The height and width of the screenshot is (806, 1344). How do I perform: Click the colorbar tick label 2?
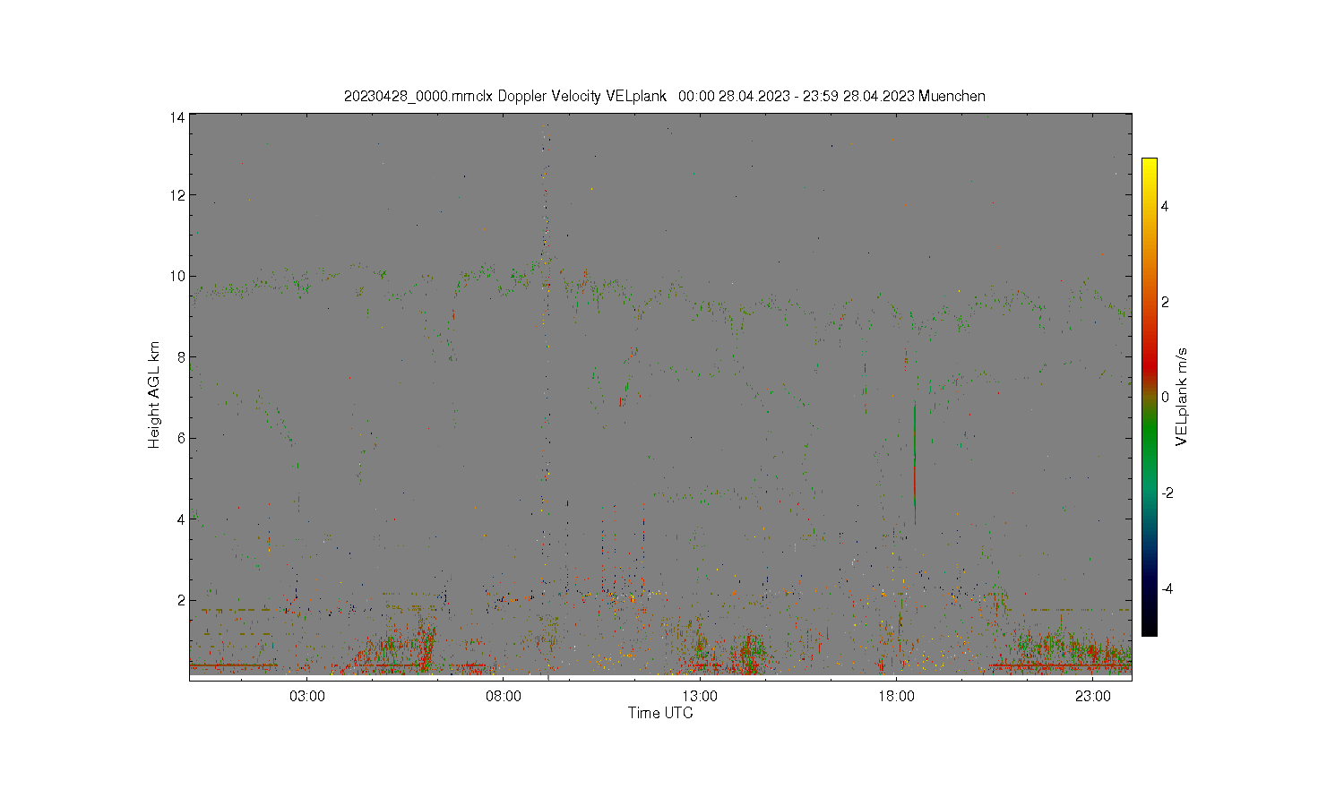[x=1165, y=302]
